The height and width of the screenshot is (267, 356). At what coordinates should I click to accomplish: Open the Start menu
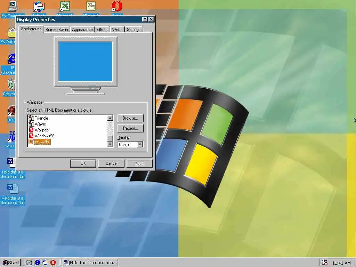pos(11,263)
